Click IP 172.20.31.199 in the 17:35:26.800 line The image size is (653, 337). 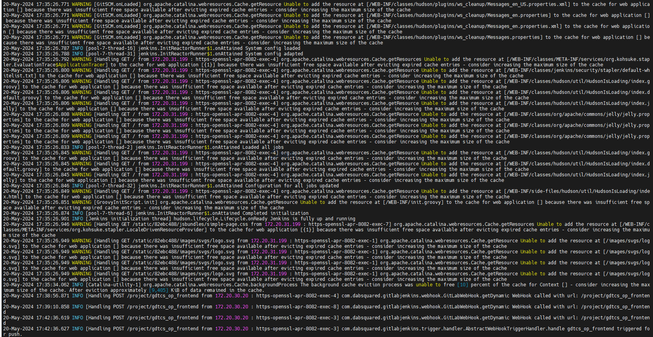click(170, 70)
